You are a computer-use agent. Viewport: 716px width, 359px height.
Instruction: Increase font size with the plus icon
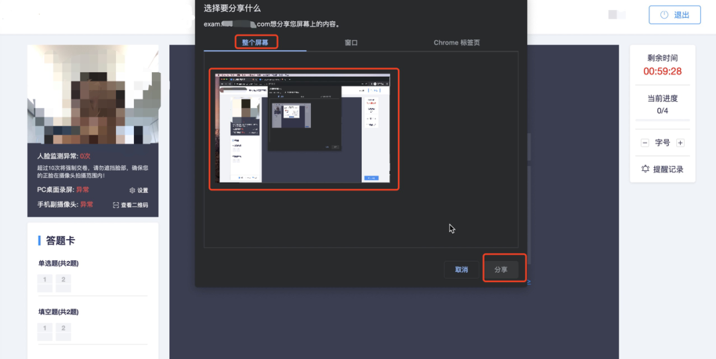(x=680, y=143)
